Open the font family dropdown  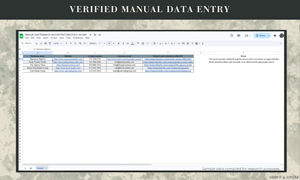click(x=95, y=43)
